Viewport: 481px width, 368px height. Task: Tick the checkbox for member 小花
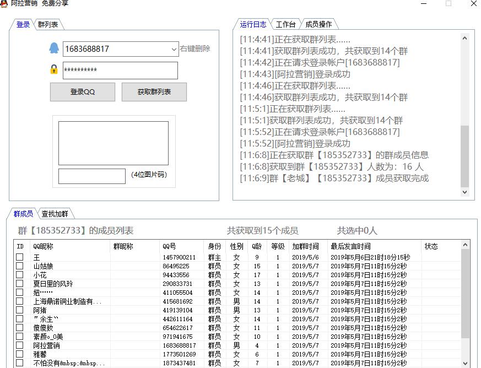(x=20, y=275)
